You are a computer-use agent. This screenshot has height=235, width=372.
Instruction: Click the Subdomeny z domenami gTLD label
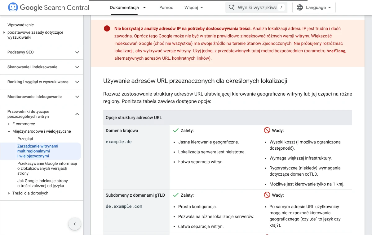click(135, 195)
